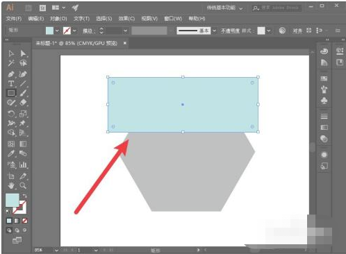Select the Eyedropper tool
The height and width of the screenshot is (254, 346).
click(x=11, y=153)
